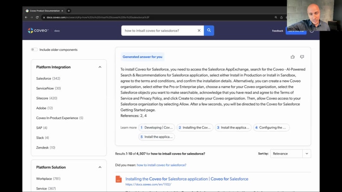Click the site padlock icon in the address bar
The image size is (342, 192).
tap(44, 17)
